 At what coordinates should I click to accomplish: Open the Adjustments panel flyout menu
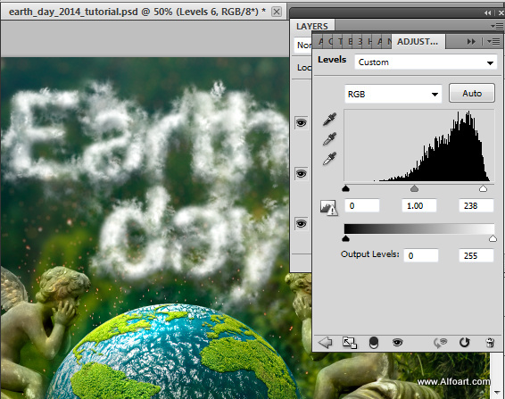pos(493,42)
